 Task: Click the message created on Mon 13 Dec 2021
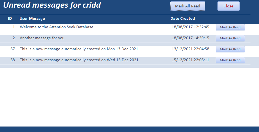(79, 49)
